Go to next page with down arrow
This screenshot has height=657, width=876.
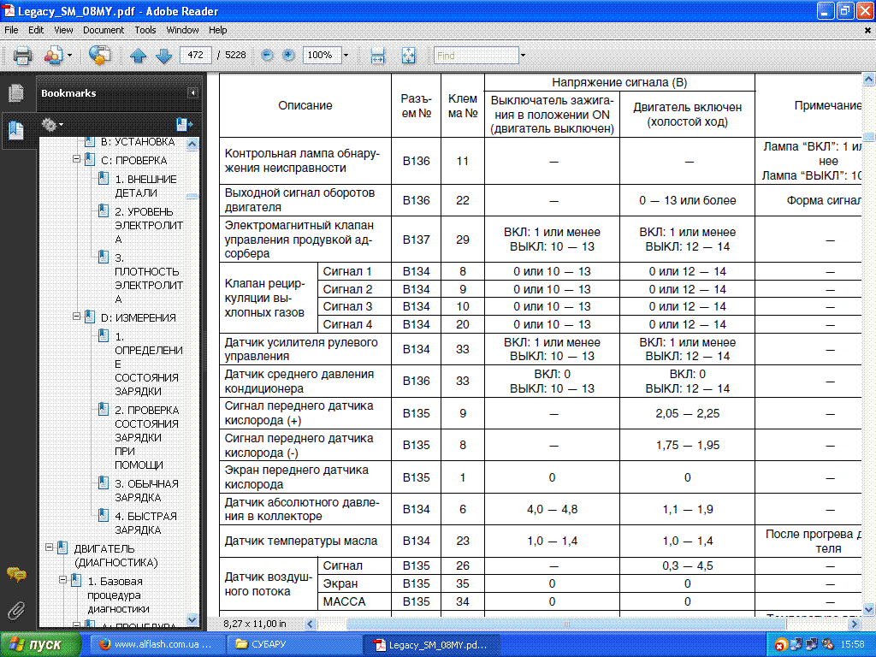pos(163,56)
